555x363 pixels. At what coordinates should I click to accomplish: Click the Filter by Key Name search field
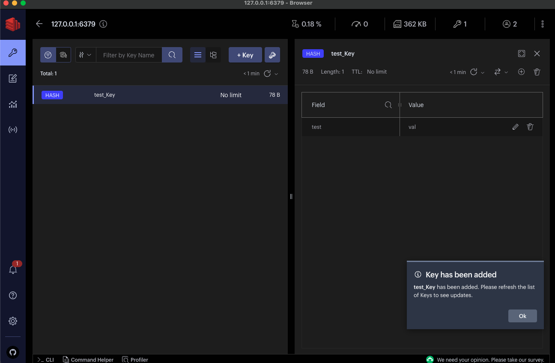129,55
